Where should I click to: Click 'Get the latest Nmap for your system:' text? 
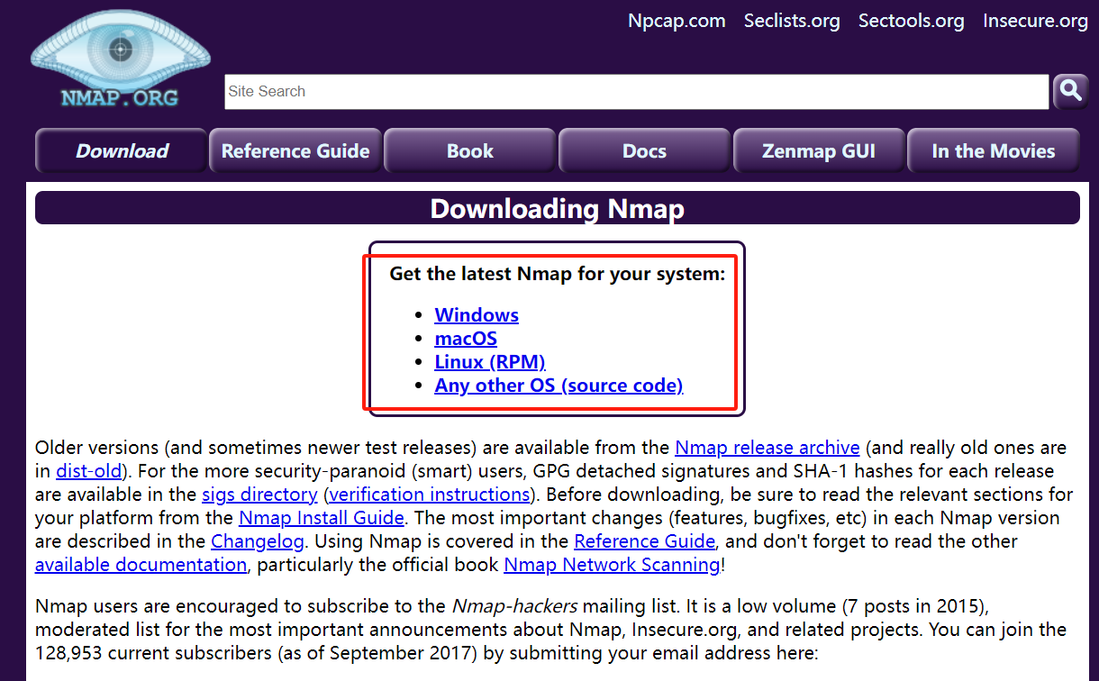558,274
